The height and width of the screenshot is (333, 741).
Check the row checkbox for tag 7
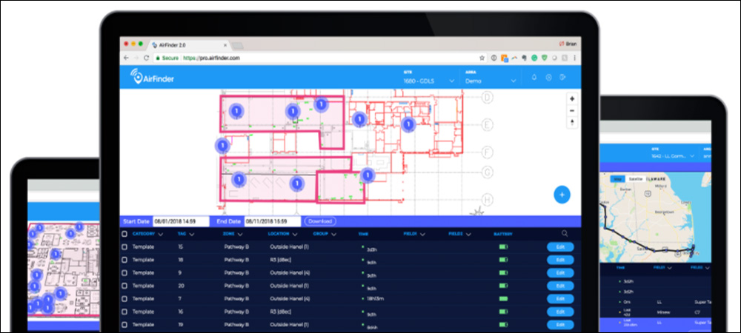tap(124, 298)
